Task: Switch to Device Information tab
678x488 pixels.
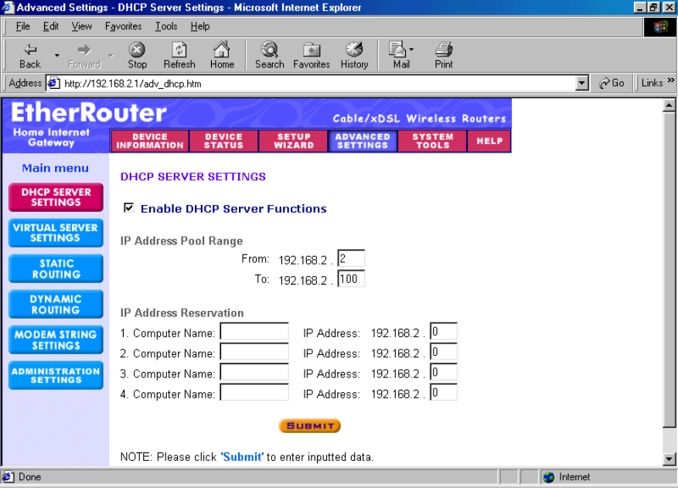Action: click(150, 141)
